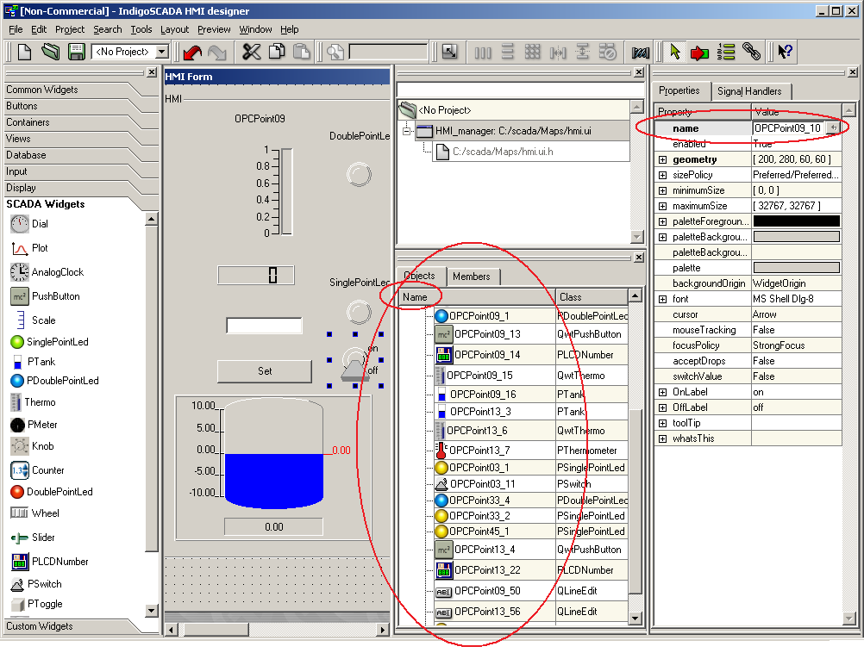Screen dimensions: 864x659
Task: Pick the Plot widget in SCADA Widgets
Action: 30,248
